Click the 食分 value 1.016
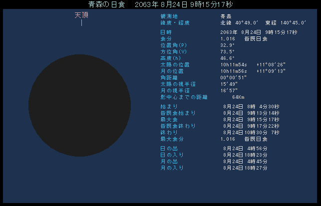The height and width of the screenshot is (206, 321). (x=228, y=39)
